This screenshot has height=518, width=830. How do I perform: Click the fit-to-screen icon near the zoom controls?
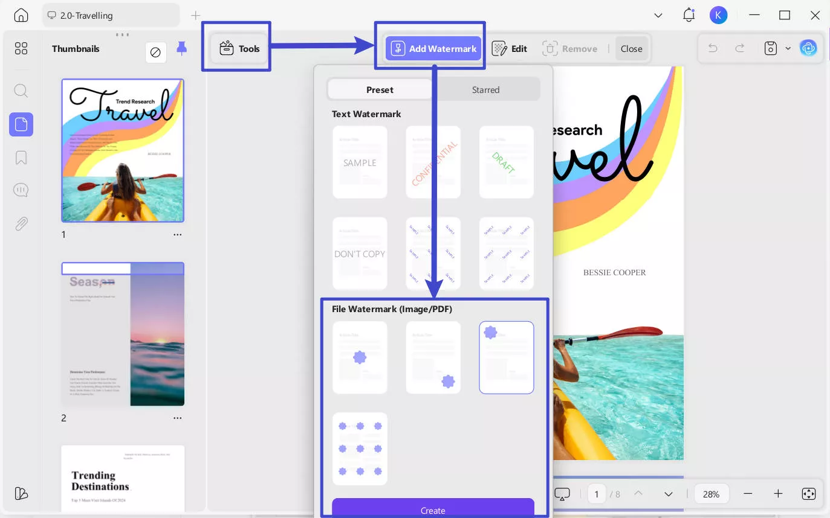coord(809,493)
